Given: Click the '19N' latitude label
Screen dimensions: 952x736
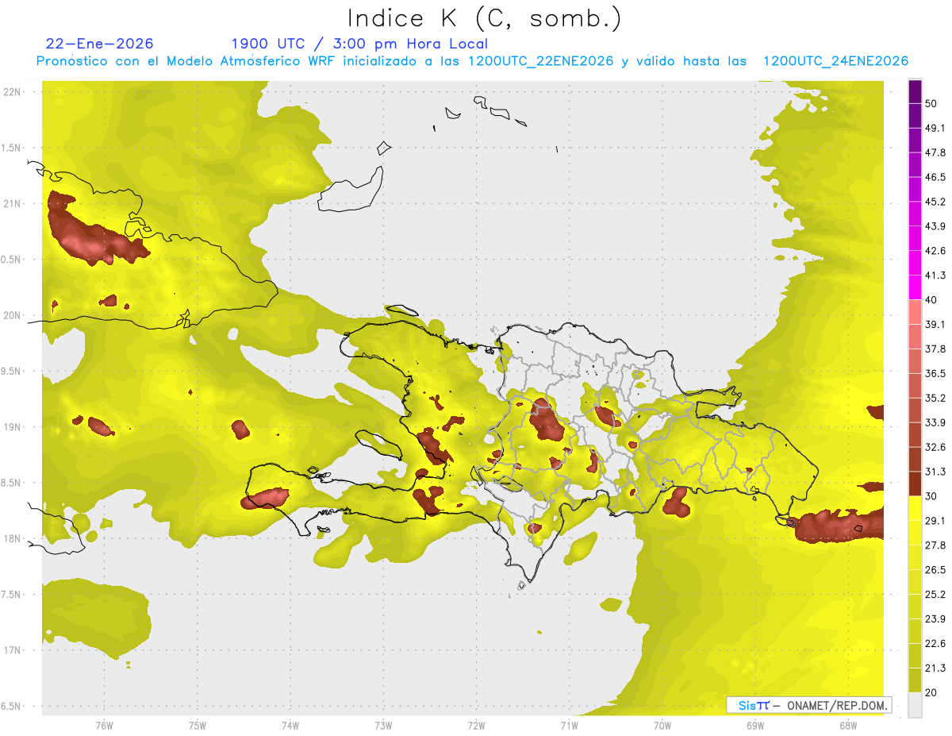Looking at the screenshot, I should click(x=12, y=427).
